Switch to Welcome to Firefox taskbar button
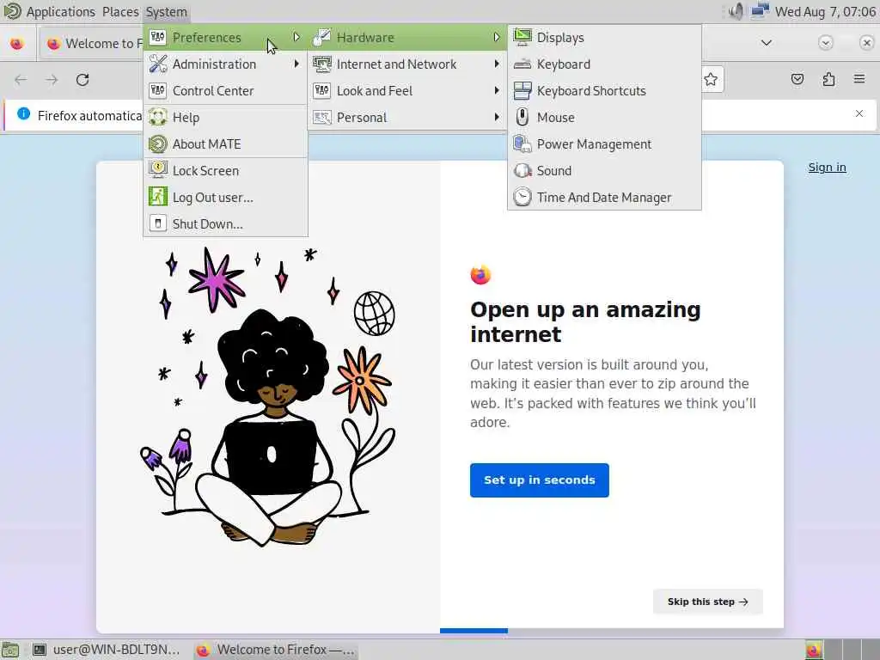The height and width of the screenshot is (660, 880). [x=276, y=650]
